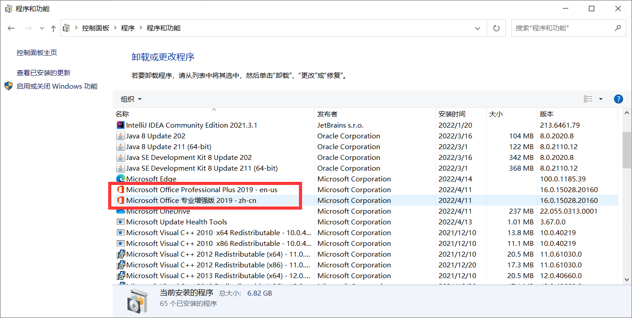Sort list by 发布者 column header
Image resolution: width=632 pixels, height=318 pixels.
tap(327, 114)
